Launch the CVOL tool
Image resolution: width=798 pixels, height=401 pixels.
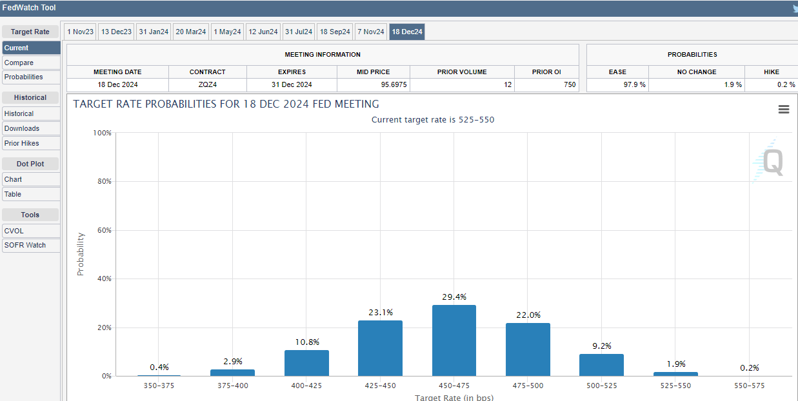[31, 230]
